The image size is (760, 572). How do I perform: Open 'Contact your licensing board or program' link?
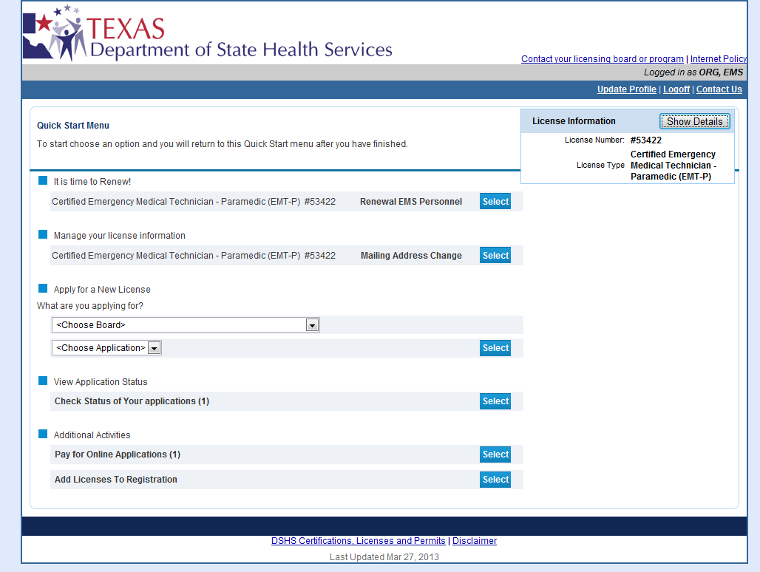click(x=602, y=59)
